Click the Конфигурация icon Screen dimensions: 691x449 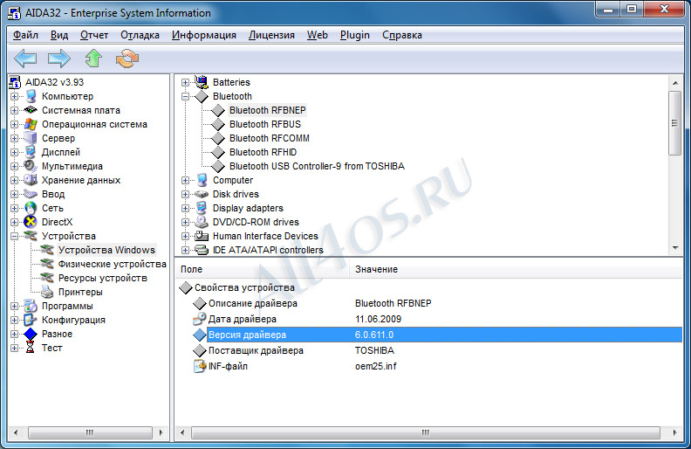[31, 320]
